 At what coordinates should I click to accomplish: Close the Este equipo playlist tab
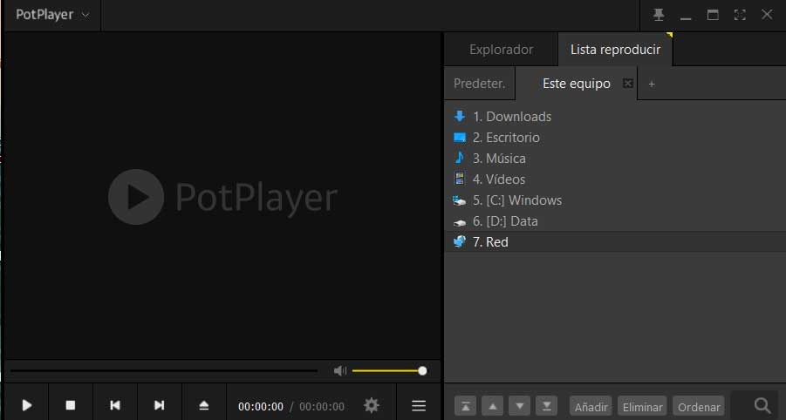pyautogui.click(x=627, y=83)
